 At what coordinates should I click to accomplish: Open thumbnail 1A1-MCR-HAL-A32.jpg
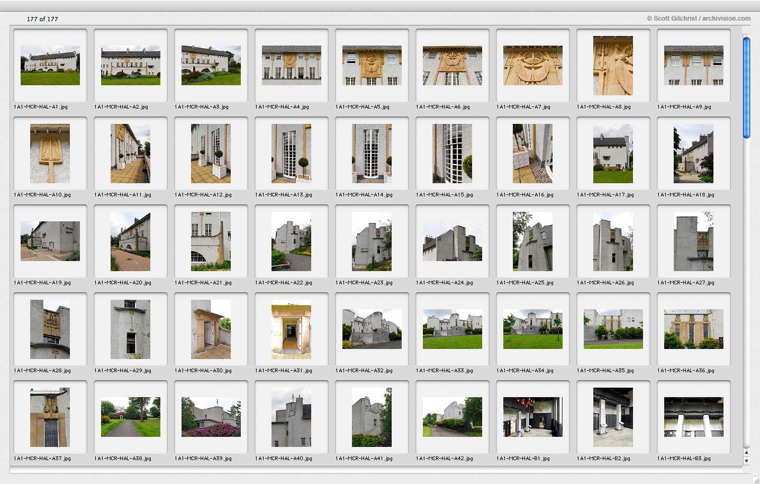click(372, 329)
